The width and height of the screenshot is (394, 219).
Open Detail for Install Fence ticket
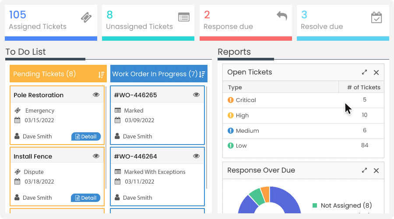pos(85,198)
